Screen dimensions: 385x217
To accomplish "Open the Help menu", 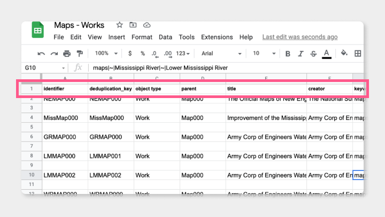I will (x=246, y=37).
